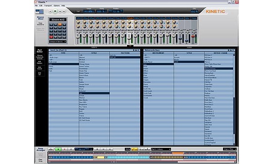Open the Snap dropdown in Song Arranger
273x164 pixels.
tap(230, 149)
